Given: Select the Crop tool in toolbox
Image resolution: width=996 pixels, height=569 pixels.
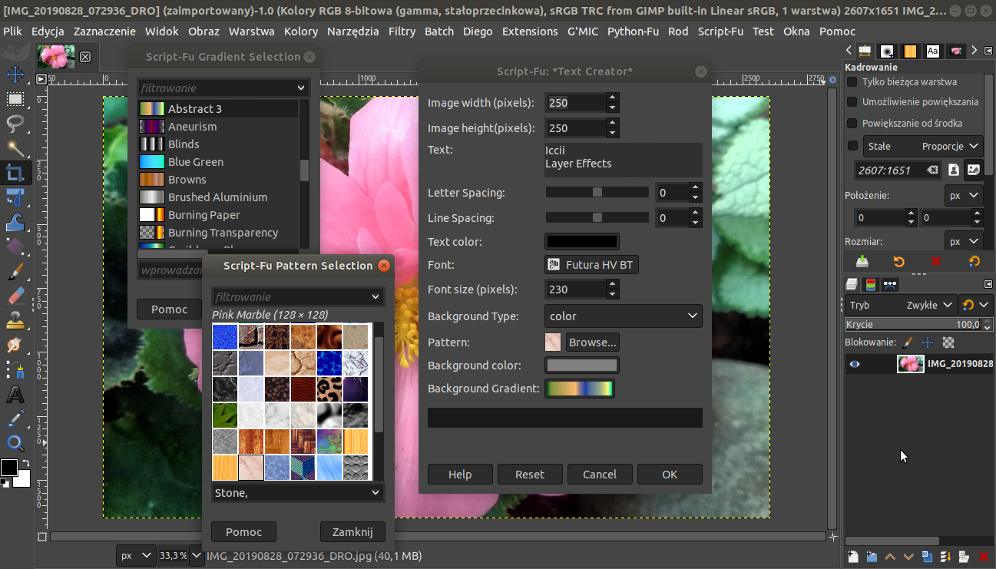Looking at the screenshot, I should [x=15, y=173].
